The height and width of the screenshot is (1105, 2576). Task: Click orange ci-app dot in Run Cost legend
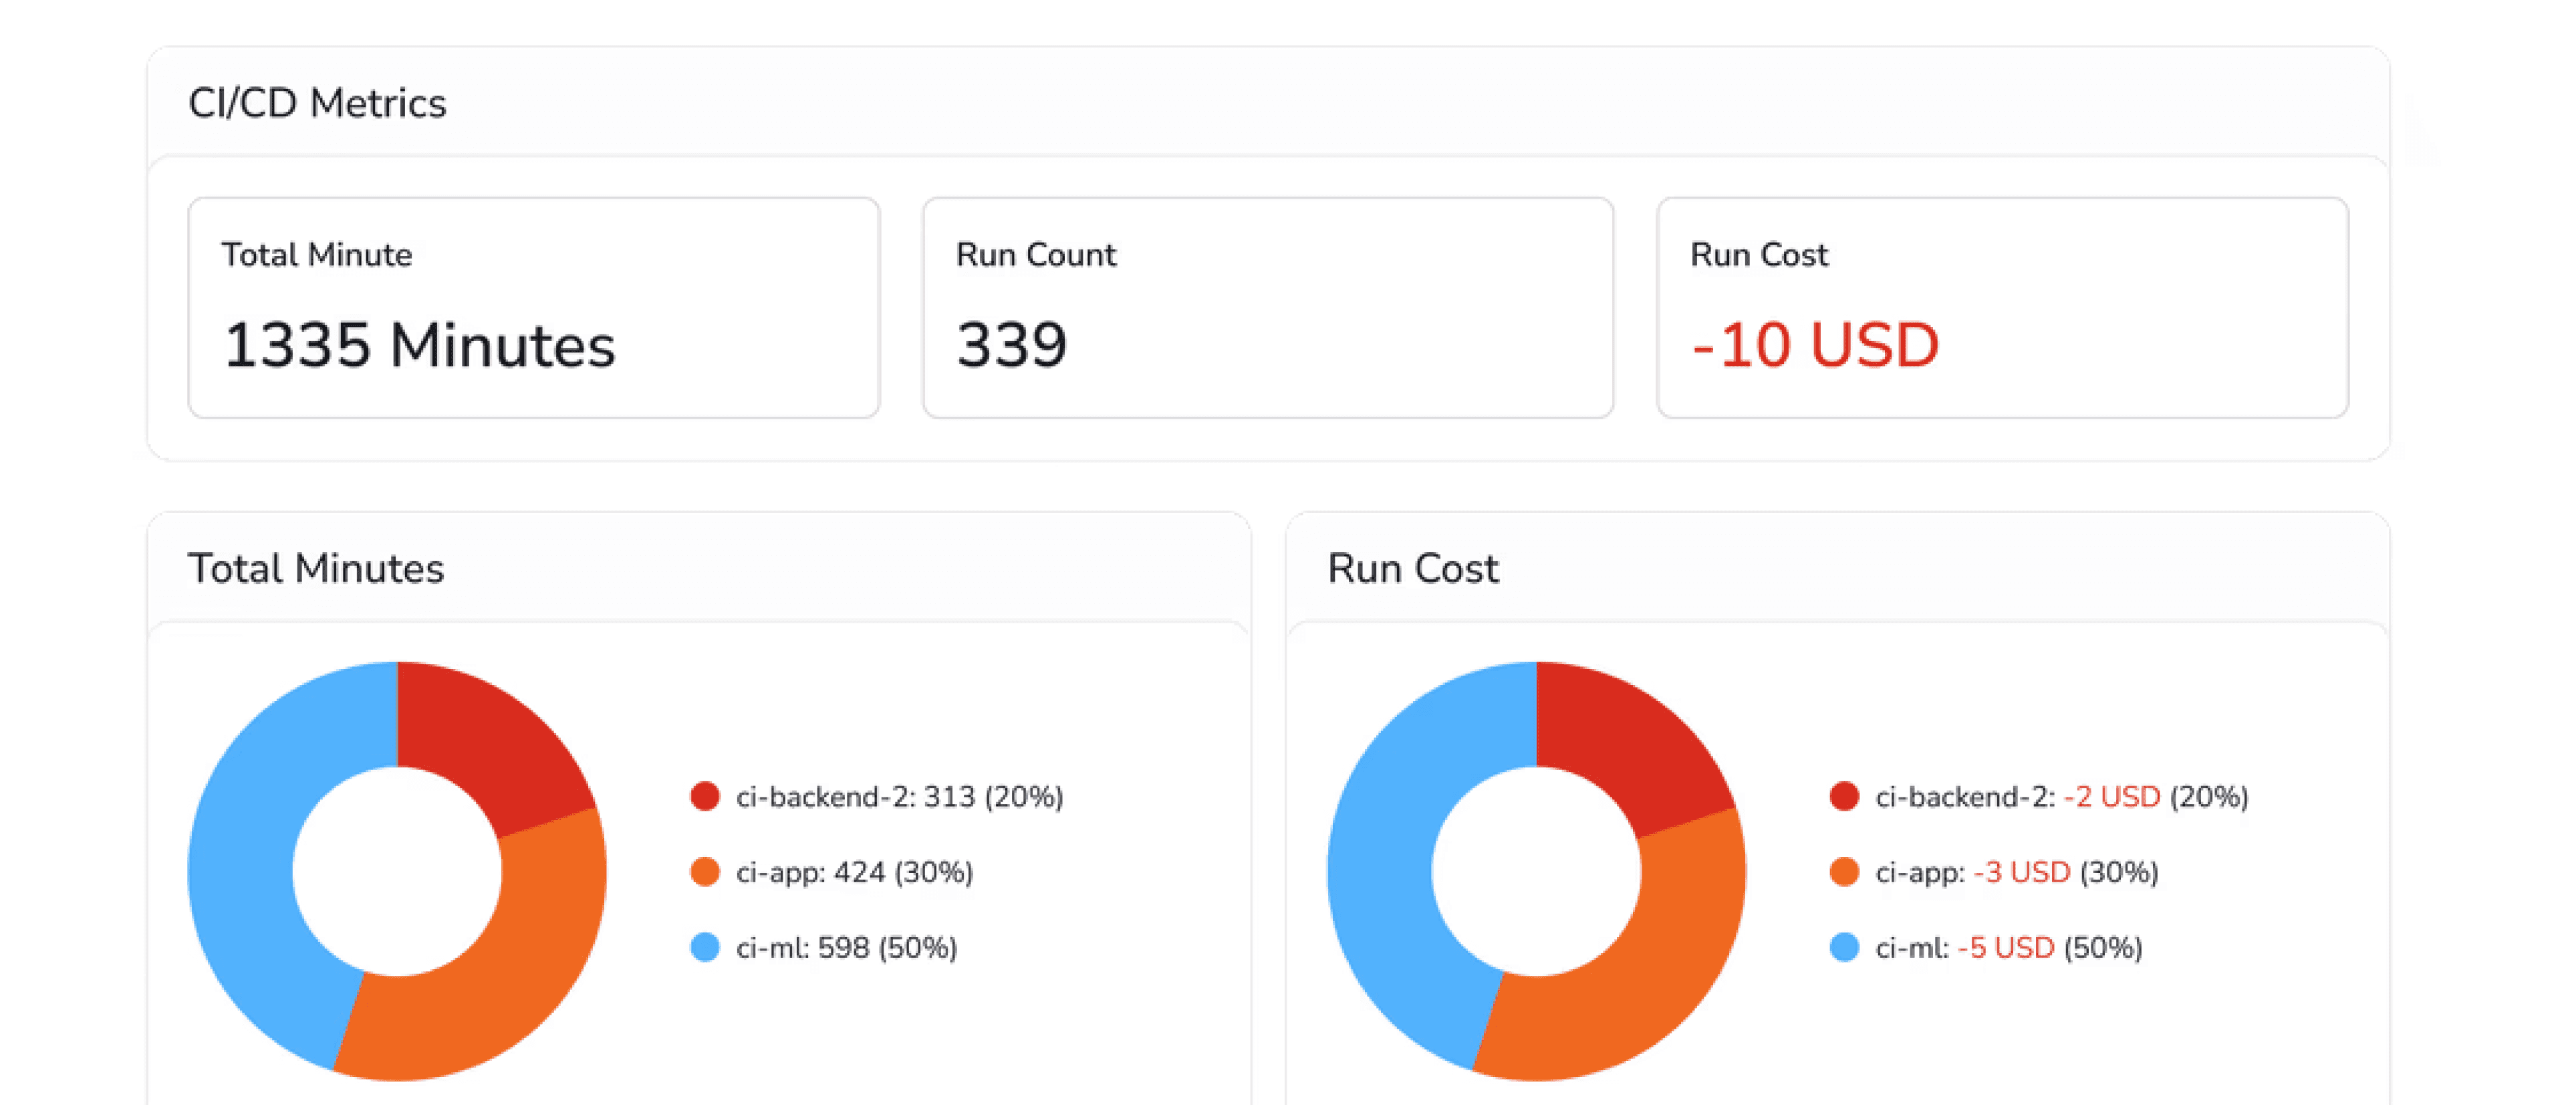[x=1844, y=872]
